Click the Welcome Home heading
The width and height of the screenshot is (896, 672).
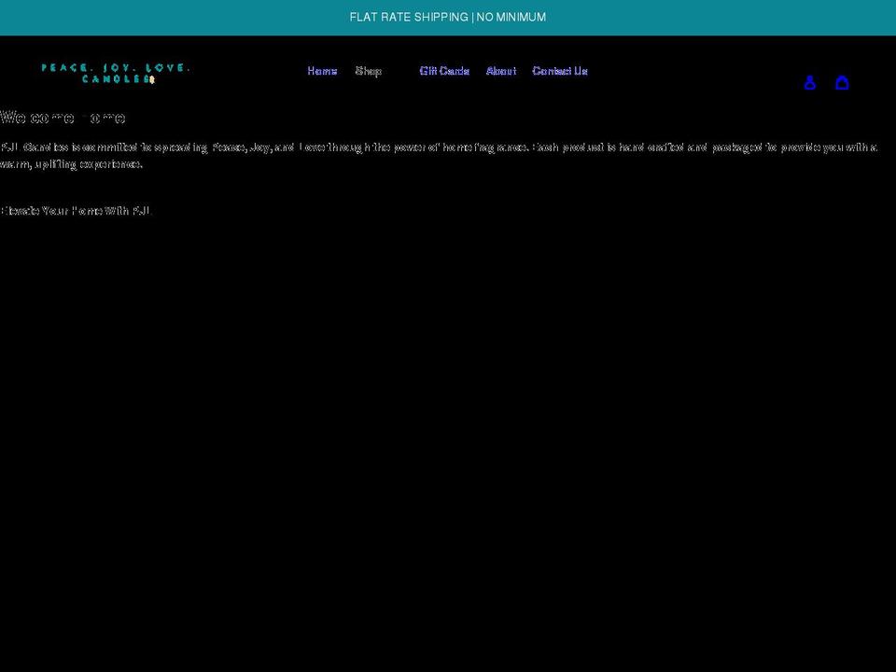pos(63,117)
